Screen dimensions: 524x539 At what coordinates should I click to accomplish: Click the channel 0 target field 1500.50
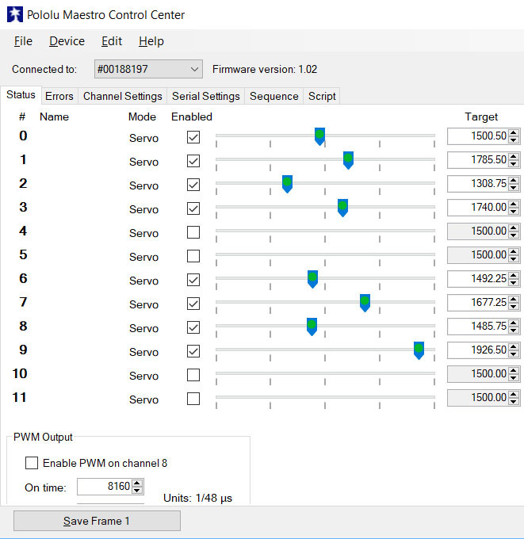click(x=478, y=136)
